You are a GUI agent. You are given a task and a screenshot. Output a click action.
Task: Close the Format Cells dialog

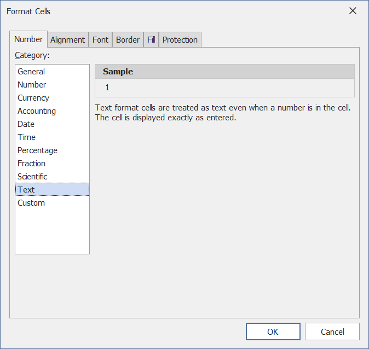coord(353,11)
